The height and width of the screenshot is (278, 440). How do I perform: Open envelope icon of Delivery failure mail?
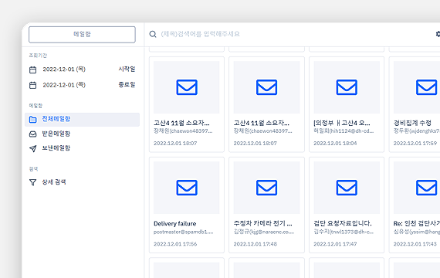click(187, 188)
